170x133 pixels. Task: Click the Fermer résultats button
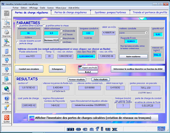pyautogui.click(x=77, y=79)
